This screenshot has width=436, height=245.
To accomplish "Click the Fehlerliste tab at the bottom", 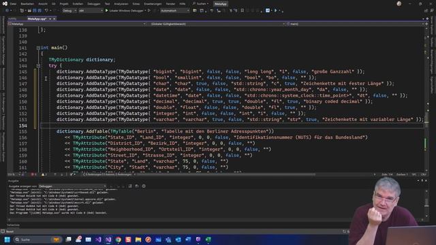I will tap(13, 225).
